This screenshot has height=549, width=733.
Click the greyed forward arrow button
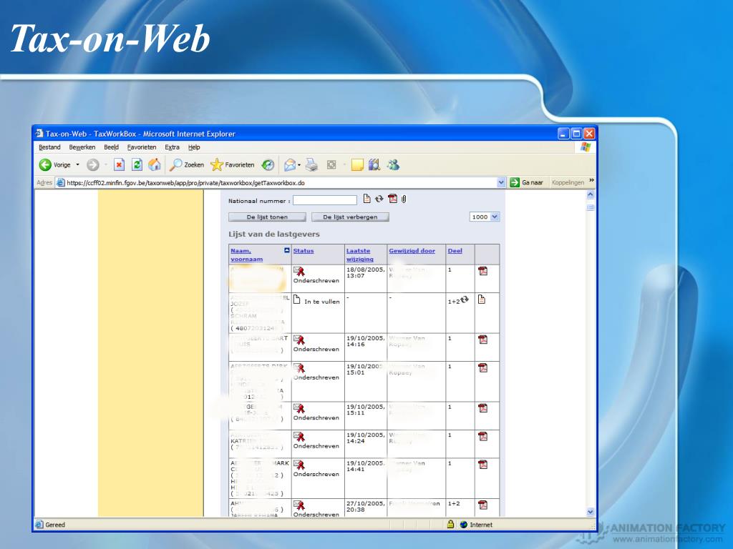click(93, 165)
